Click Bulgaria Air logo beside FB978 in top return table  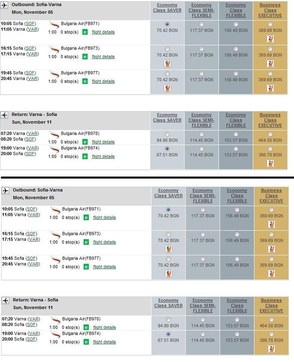click(x=54, y=135)
